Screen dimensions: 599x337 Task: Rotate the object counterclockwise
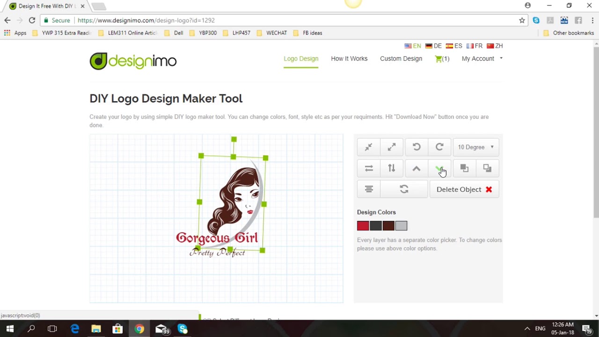pyautogui.click(x=416, y=147)
